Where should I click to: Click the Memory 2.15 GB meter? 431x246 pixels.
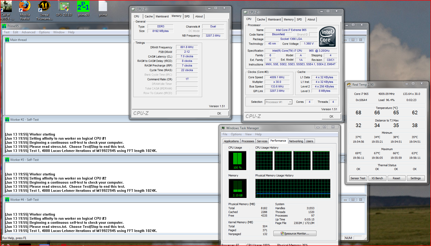[238, 188]
